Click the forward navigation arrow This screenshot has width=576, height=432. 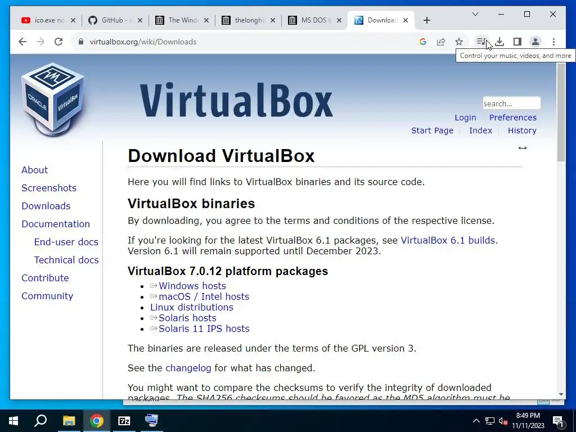point(40,42)
